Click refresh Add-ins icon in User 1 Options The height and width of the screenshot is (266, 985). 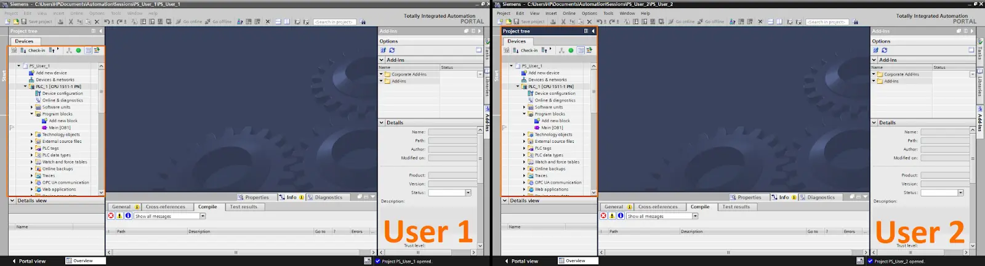392,50
